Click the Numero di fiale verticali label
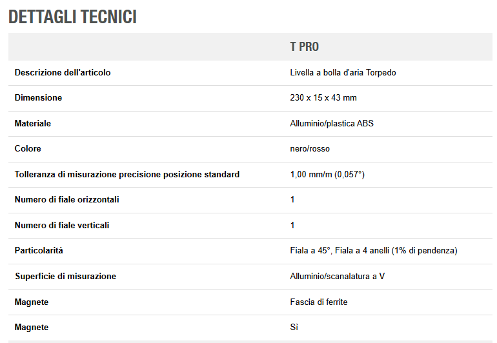Image resolution: width=497 pixels, height=343 pixels. (x=62, y=225)
